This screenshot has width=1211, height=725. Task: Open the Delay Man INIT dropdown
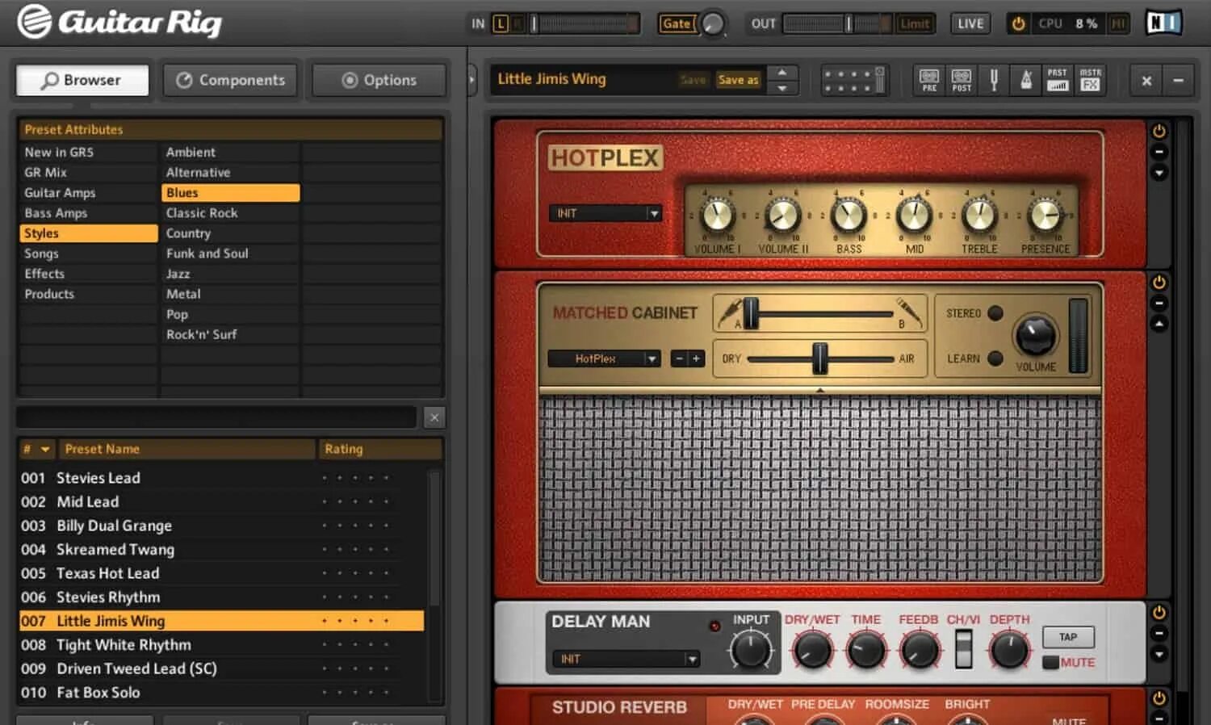[x=626, y=659]
